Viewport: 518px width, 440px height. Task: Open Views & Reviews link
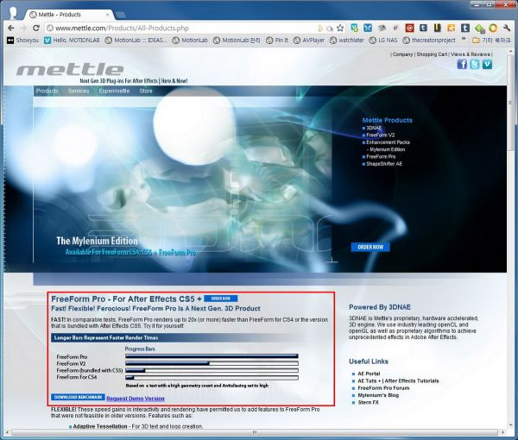(471, 54)
